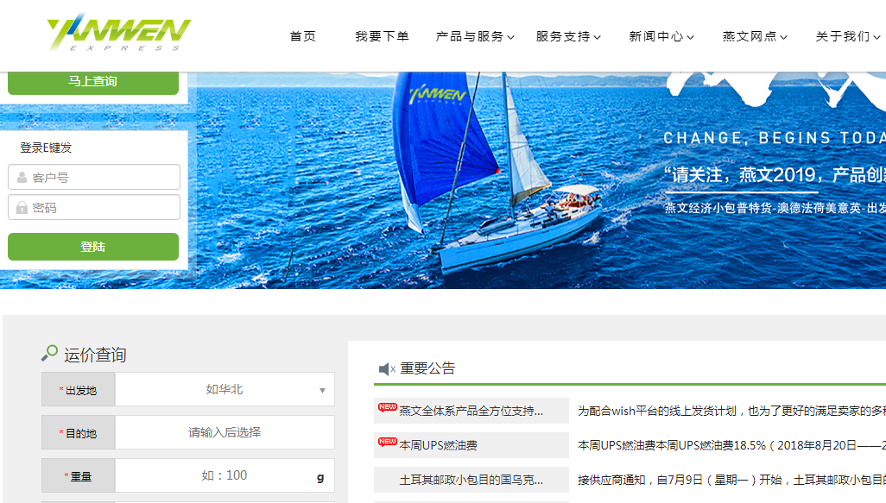This screenshot has width=886, height=503.
Task: Expand the 关于我们 menu
Action: click(848, 36)
